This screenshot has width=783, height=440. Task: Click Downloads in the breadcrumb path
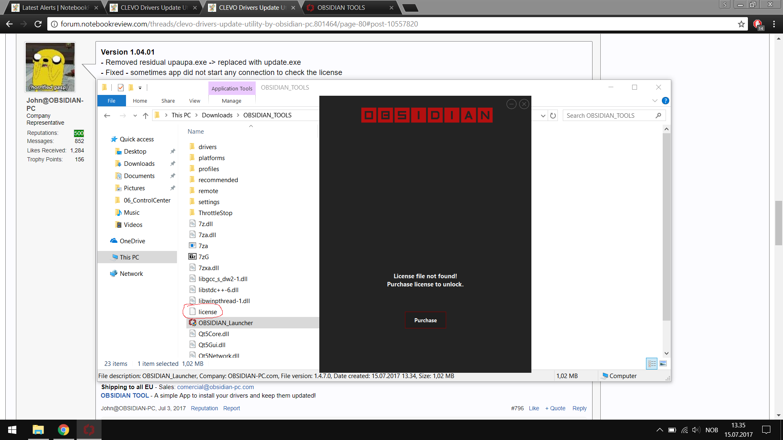217,115
